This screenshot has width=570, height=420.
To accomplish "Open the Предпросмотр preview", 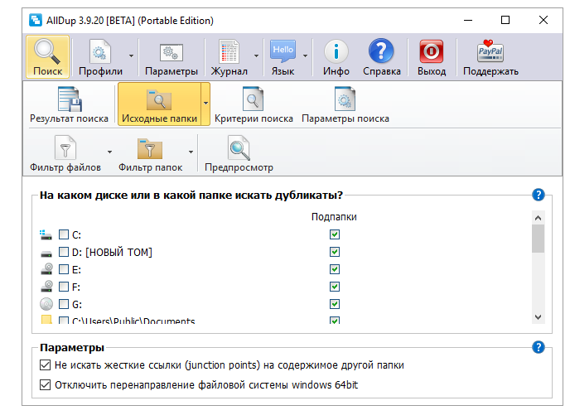I will point(239,152).
